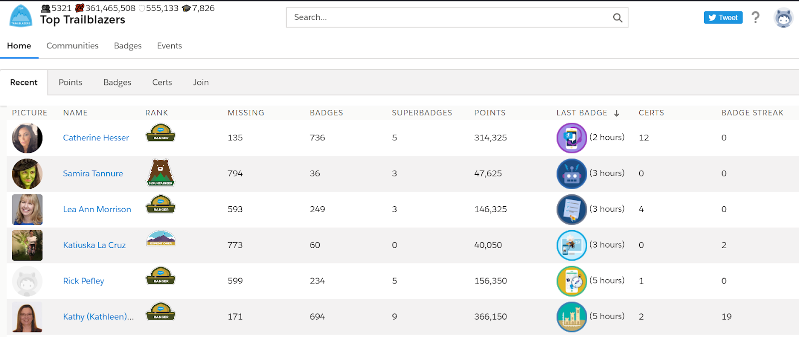
Task: Click Samira Tannure's profile picture
Action: point(27,174)
